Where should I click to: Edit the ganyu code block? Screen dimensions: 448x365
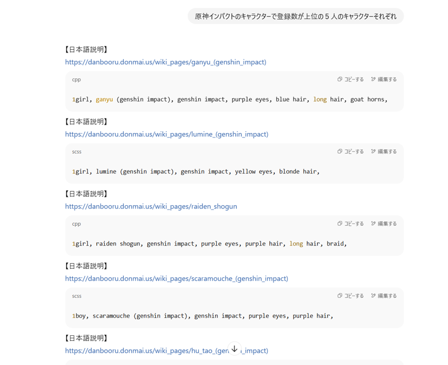click(x=384, y=79)
